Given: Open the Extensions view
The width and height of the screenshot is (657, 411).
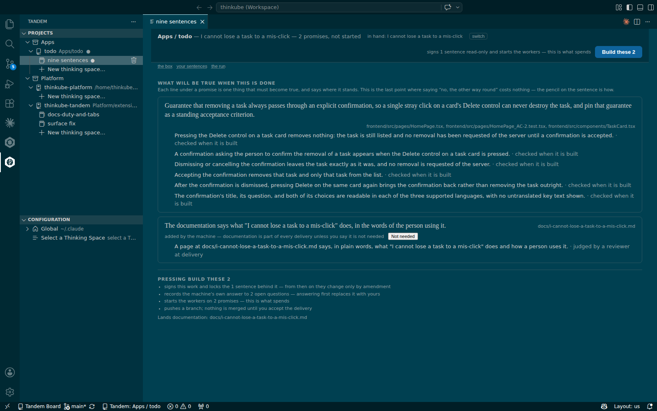Looking at the screenshot, I should pyautogui.click(x=10, y=103).
